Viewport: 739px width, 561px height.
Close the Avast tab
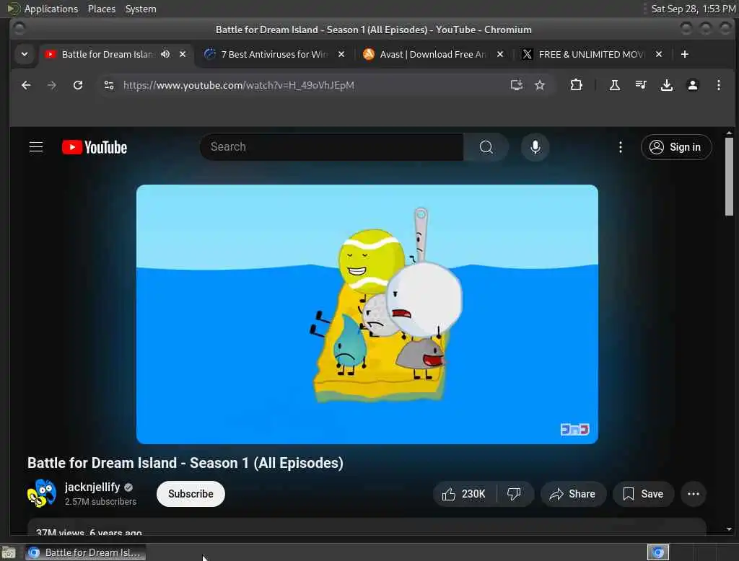click(x=500, y=54)
